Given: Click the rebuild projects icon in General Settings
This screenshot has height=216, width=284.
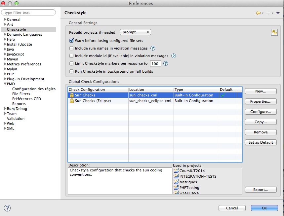Looking at the screenshot, I should [x=274, y=33].
